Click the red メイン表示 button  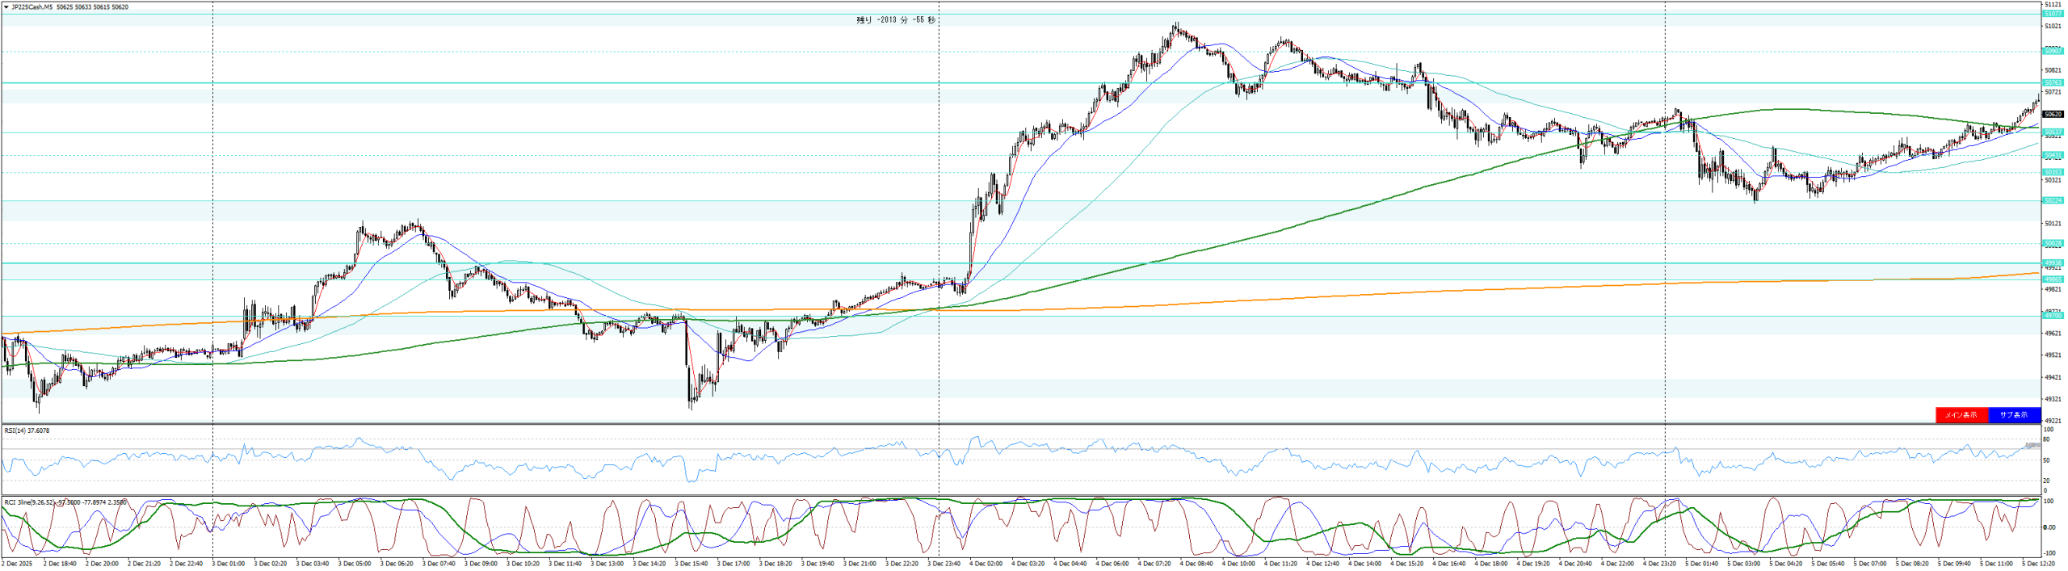[1961, 415]
